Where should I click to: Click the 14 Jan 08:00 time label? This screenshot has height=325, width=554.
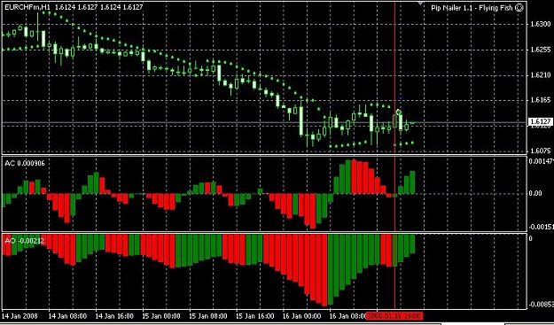click(67, 316)
